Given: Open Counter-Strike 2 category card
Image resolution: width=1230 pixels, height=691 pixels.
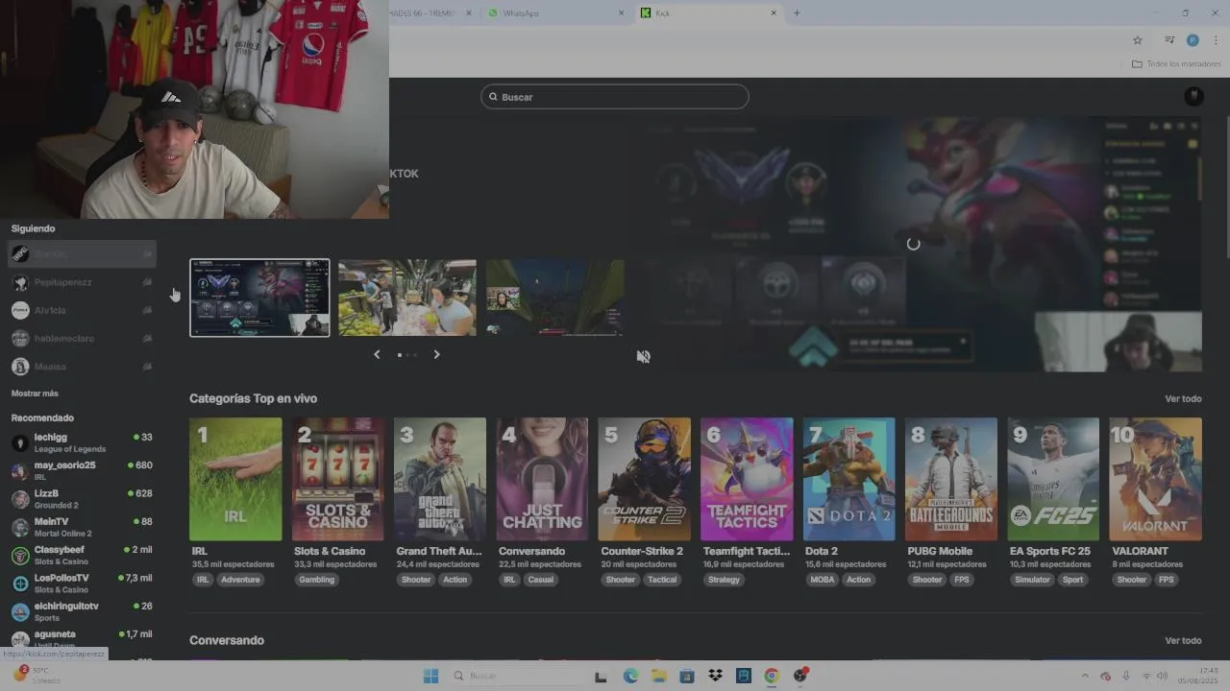Looking at the screenshot, I should tap(644, 479).
